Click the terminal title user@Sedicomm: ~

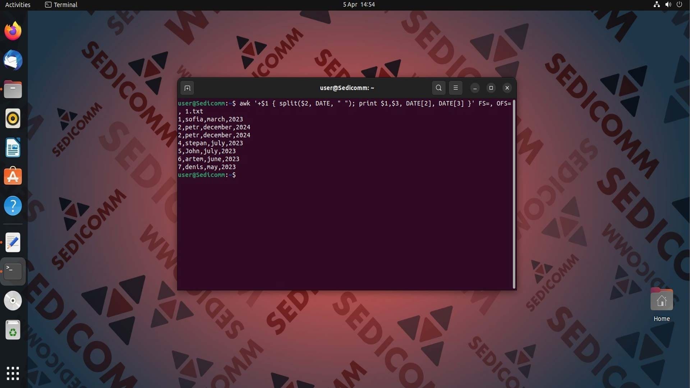[x=347, y=88]
